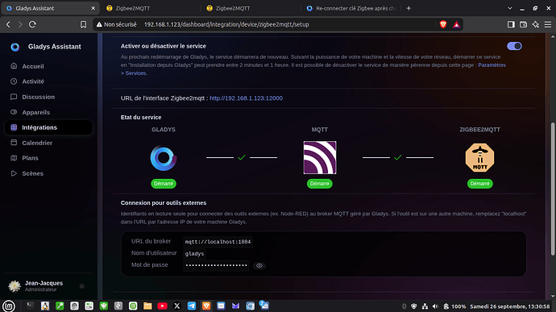
Task: Open Jean-Jacques user profile
Action: click(x=35, y=285)
